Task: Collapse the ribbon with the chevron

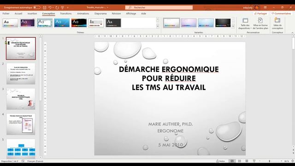Action: tap(292, 33)
